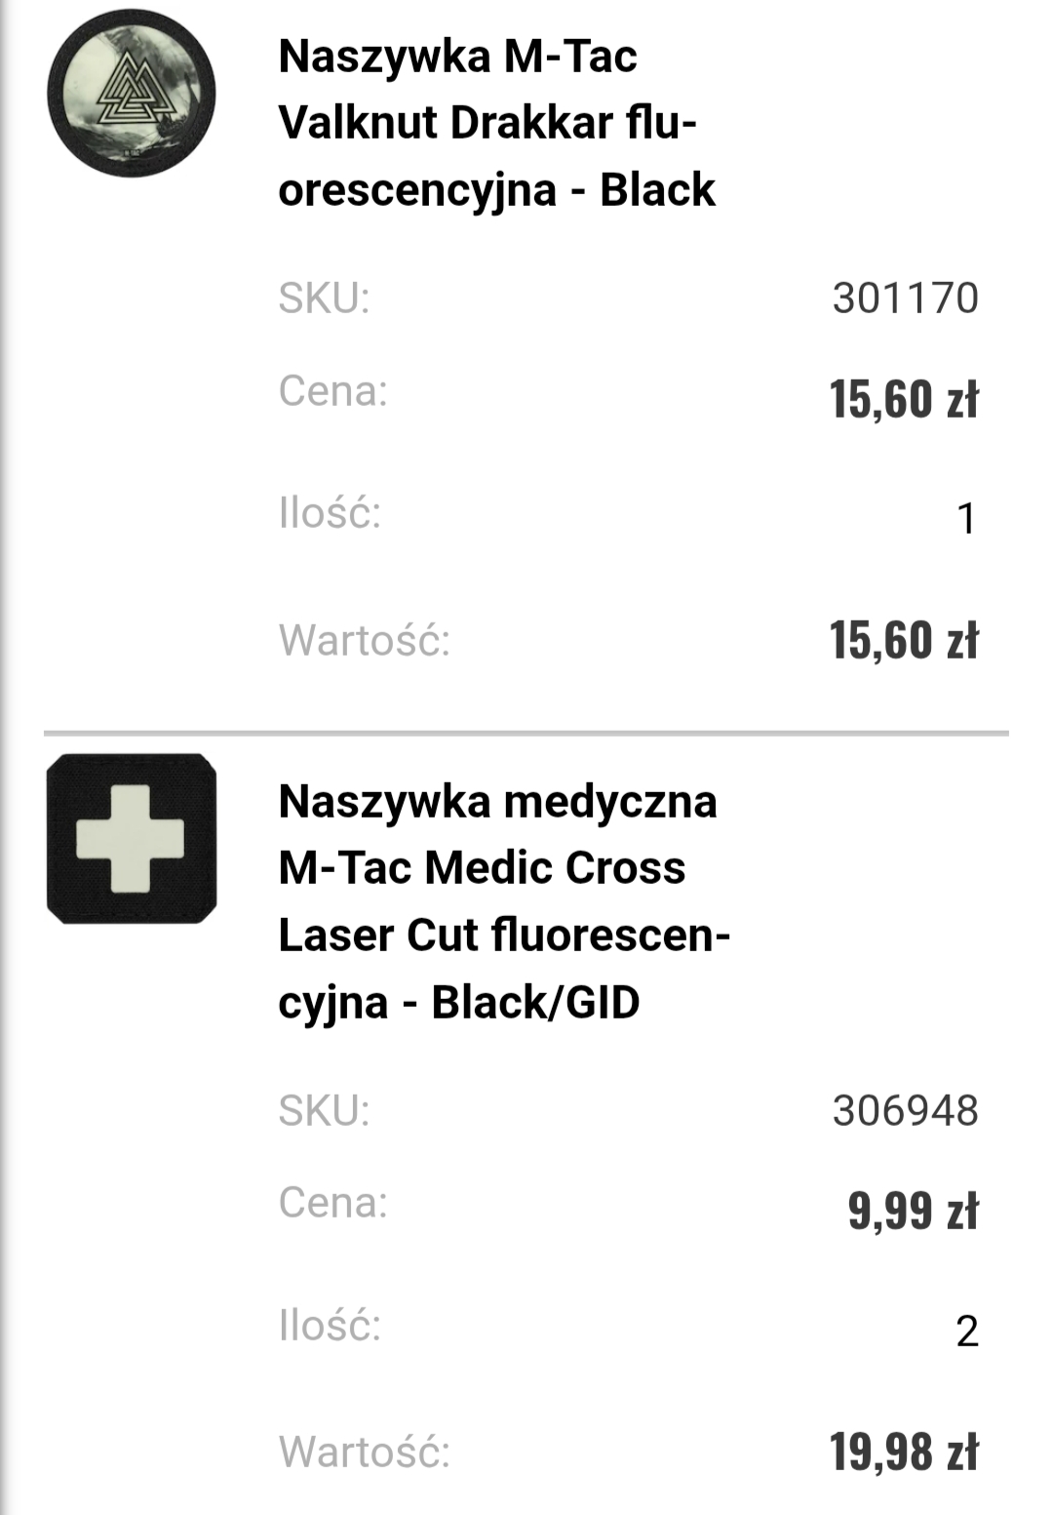The height and width of the screenshot is (1515, 1053).
Task: Click the 15,60 zł Wartość total
Action: [904, 640]
